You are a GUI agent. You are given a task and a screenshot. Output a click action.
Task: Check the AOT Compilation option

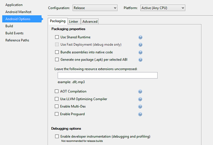click(57, 92)
